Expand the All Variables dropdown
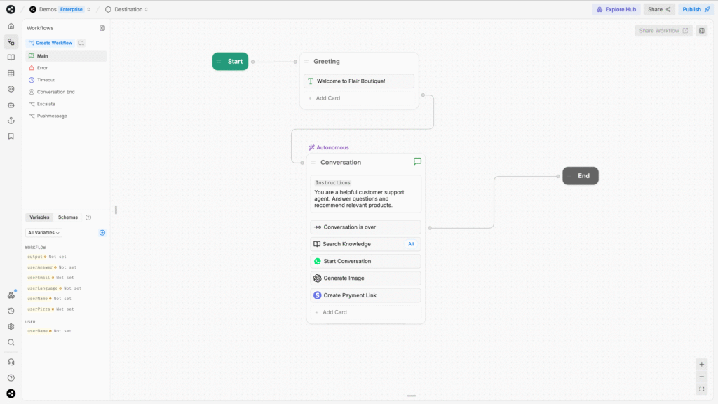 (43, 232)
